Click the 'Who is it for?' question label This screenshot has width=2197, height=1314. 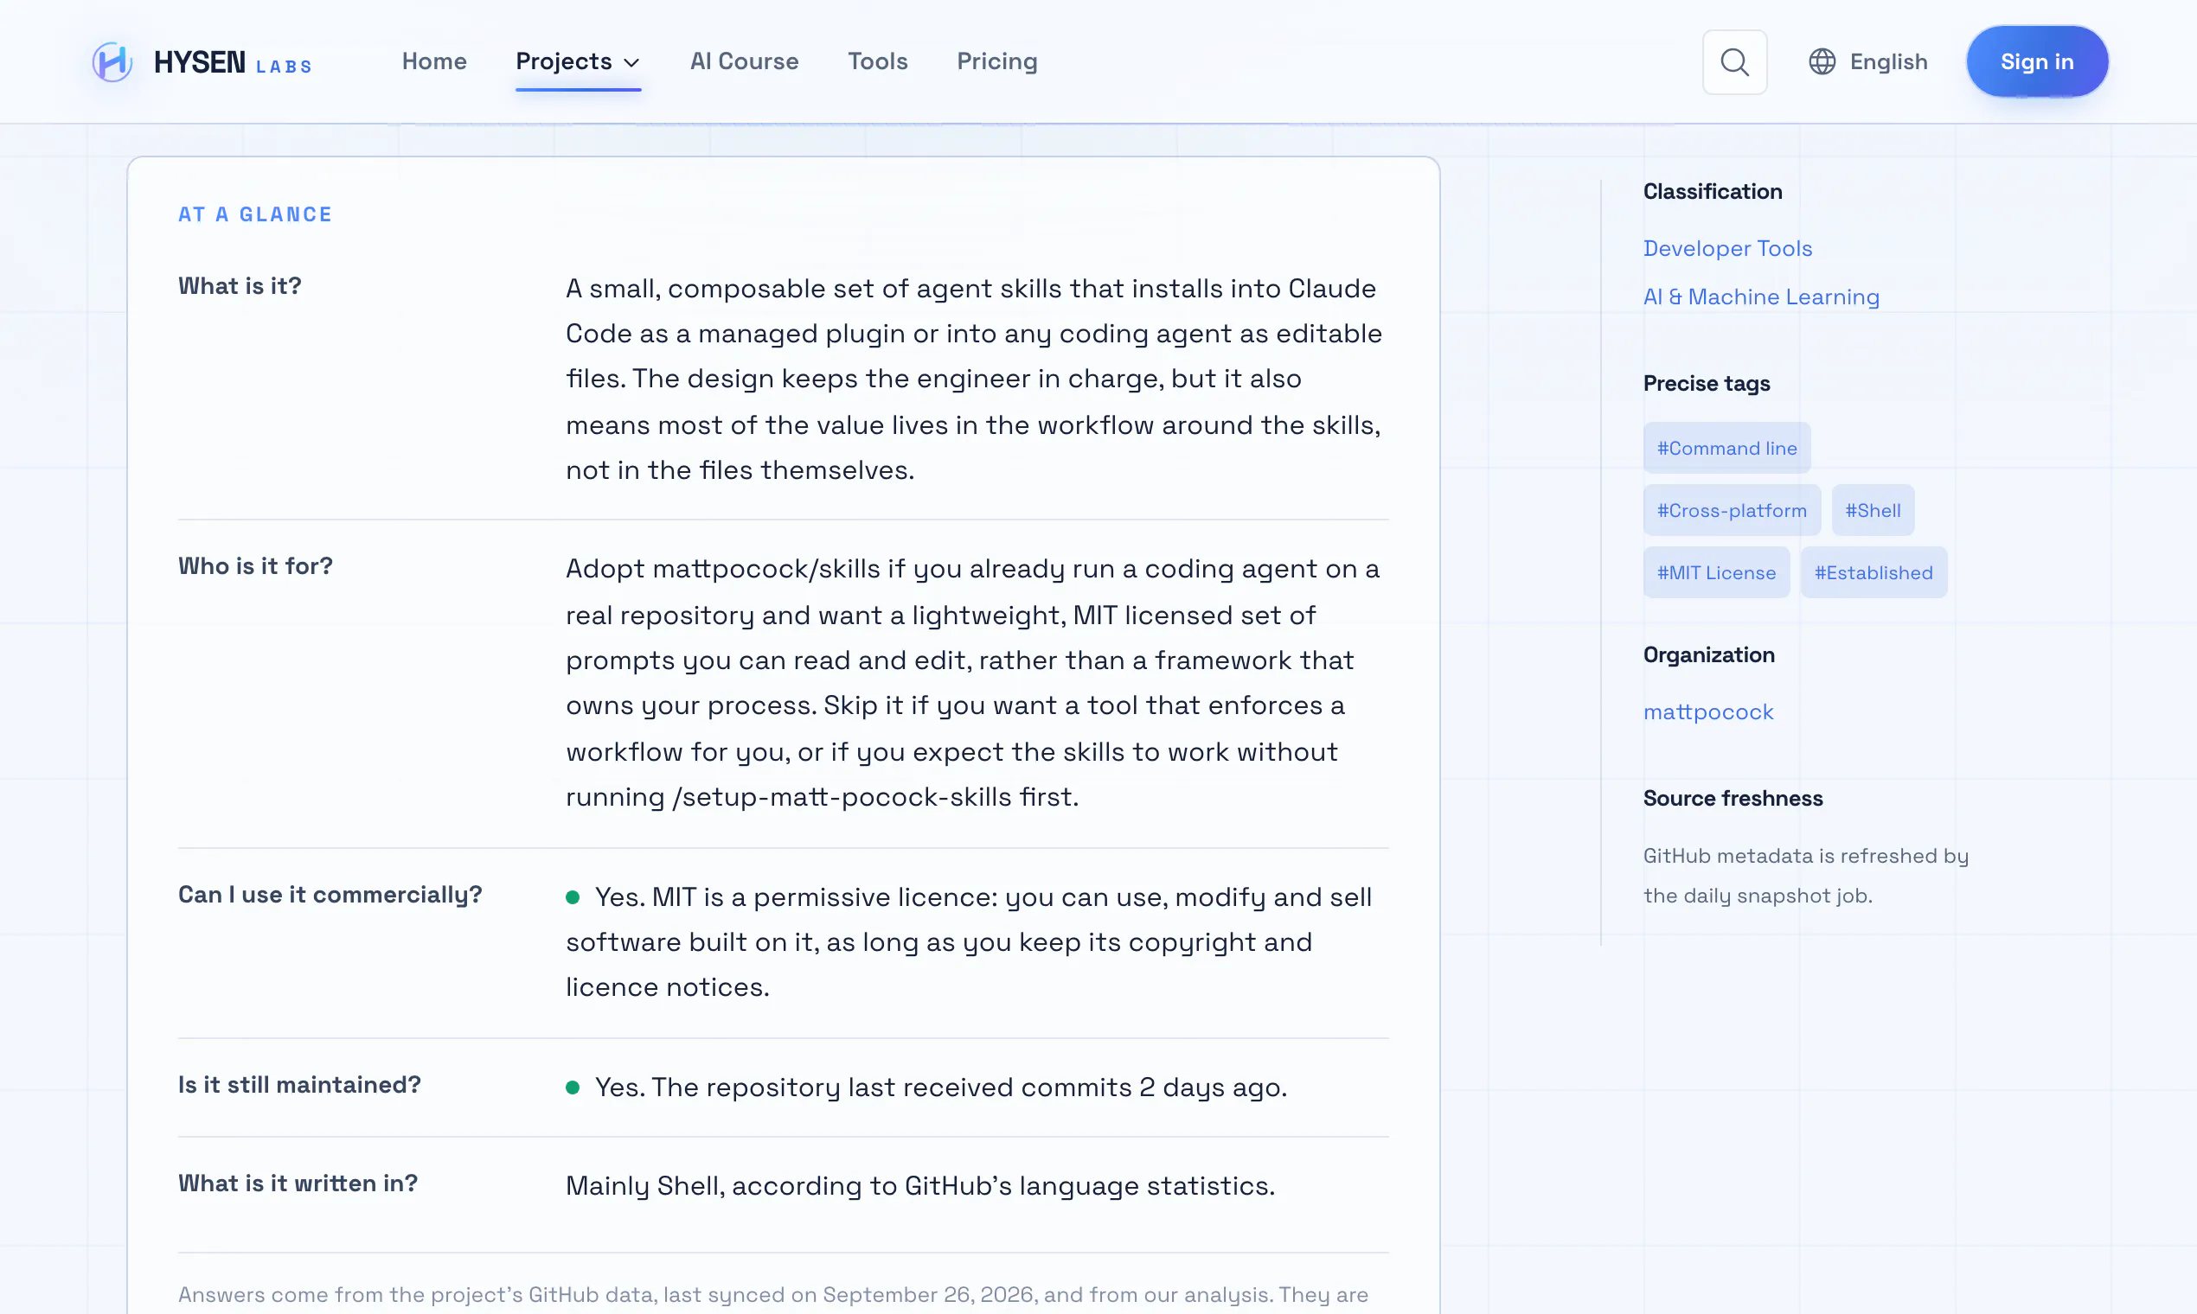[255, 566]
